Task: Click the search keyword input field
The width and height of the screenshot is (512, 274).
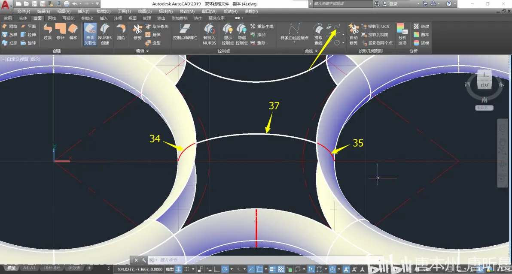Action: coord(342,3)
